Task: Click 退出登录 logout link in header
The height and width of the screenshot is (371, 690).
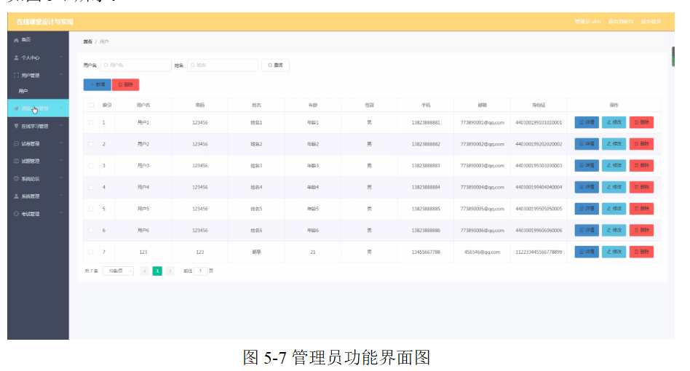Action: (651, 22)
